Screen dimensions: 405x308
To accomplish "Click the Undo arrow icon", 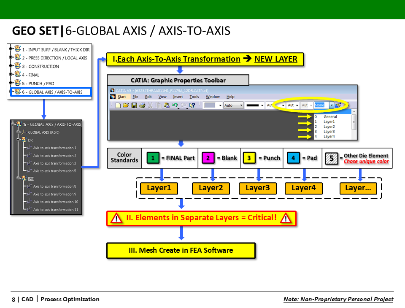I will tap(175, 105).
